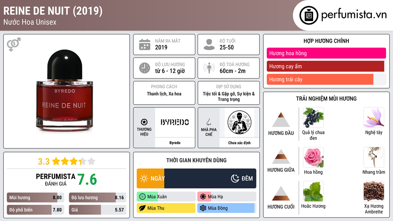
Task: Select the Ngày sun segment
Action: pyautogui.click(x=150, y=178)
